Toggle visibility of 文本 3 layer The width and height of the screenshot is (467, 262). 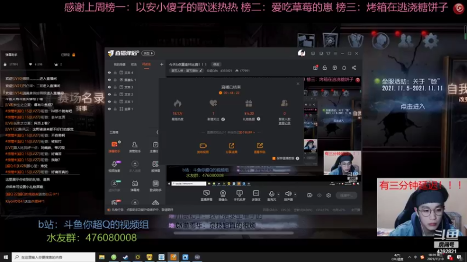(x=109, y=87)
